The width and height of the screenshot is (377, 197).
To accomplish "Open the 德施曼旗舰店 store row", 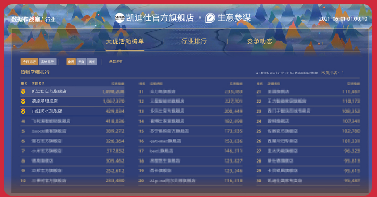I will click(44, 101).
